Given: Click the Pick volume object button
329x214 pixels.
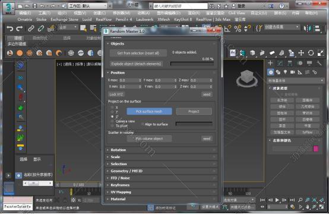Looking at the screenshot, I should (x=149, y=139).
